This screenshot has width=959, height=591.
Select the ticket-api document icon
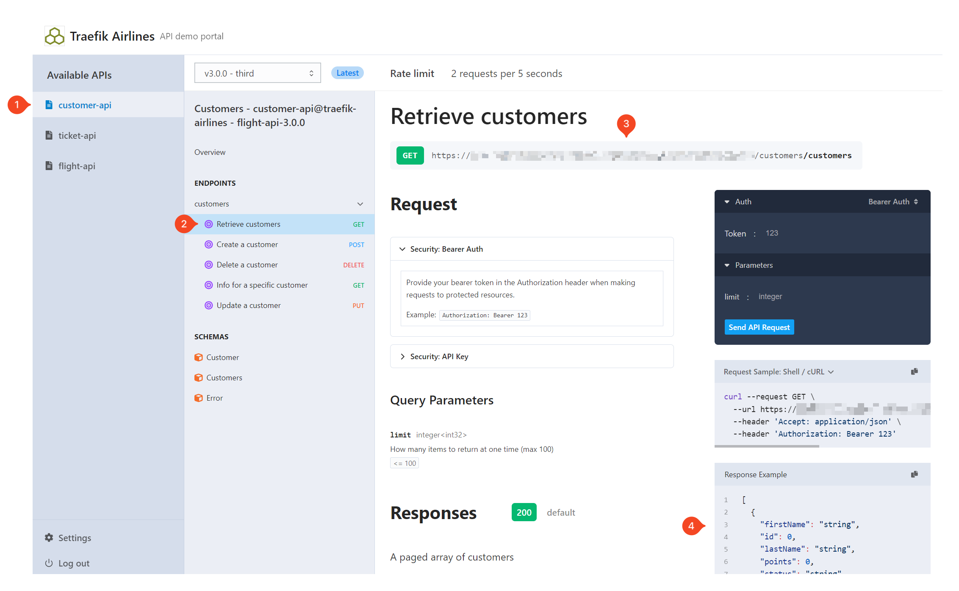tap(48, 135)
